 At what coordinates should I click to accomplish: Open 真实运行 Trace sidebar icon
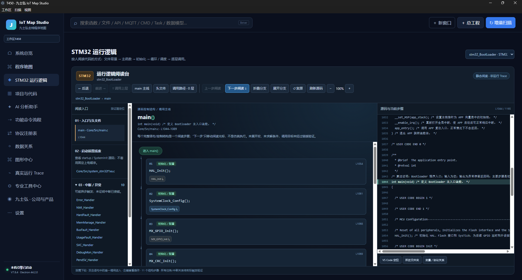tap(10, 173)
